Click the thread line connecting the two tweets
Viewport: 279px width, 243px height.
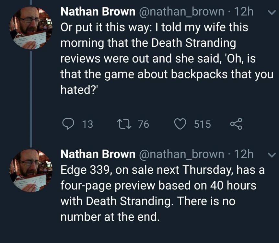click(31, 97)
